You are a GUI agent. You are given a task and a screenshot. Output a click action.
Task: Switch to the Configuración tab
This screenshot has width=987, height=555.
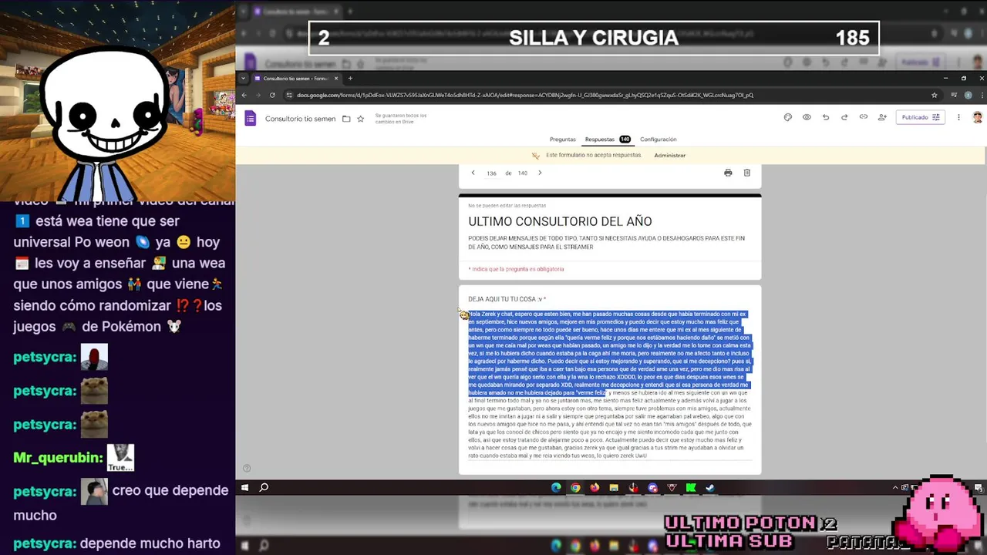click(658, 140)
